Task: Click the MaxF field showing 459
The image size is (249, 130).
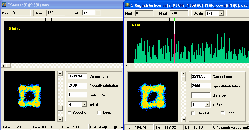Action: [x=56, y=13]
